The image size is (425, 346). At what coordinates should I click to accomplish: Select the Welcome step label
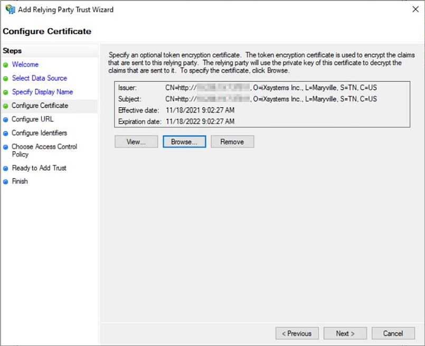click(25, 64)
